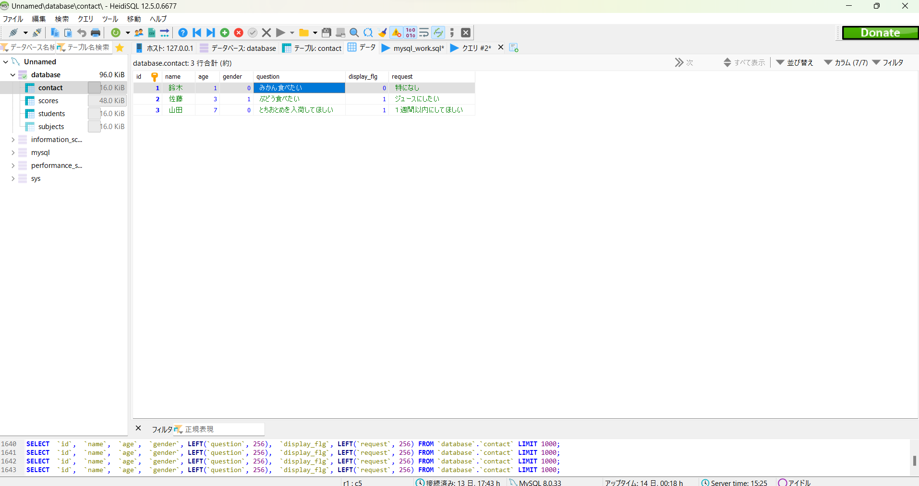Toggle the 正規表現 regex filter option
Viewport: 919px width, 486px height.
(x=198, y=429)
